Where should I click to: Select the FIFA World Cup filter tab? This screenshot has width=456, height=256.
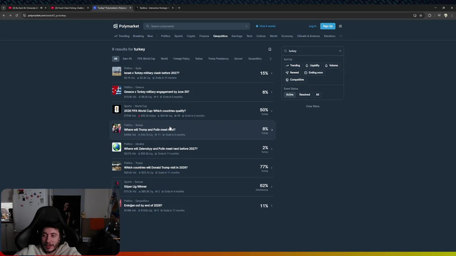pyautogui.click(x=146, y=59)
